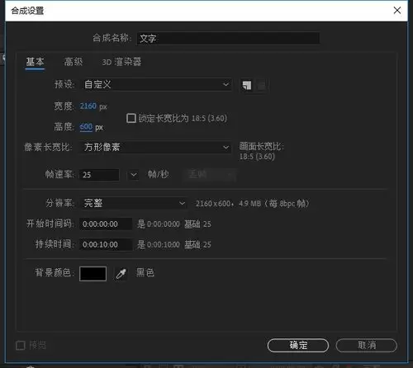This screenshot has height=368, width=413.
Task: Click the 2160 x 600, 4.9 MB info text
Action: point(253,204)
